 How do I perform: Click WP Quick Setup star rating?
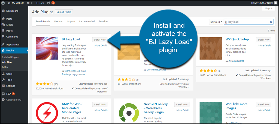[x=208, y=71]
